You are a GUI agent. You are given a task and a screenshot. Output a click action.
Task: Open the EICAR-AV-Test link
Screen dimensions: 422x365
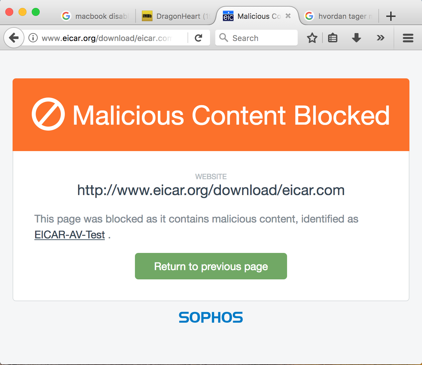click(70, 235)
